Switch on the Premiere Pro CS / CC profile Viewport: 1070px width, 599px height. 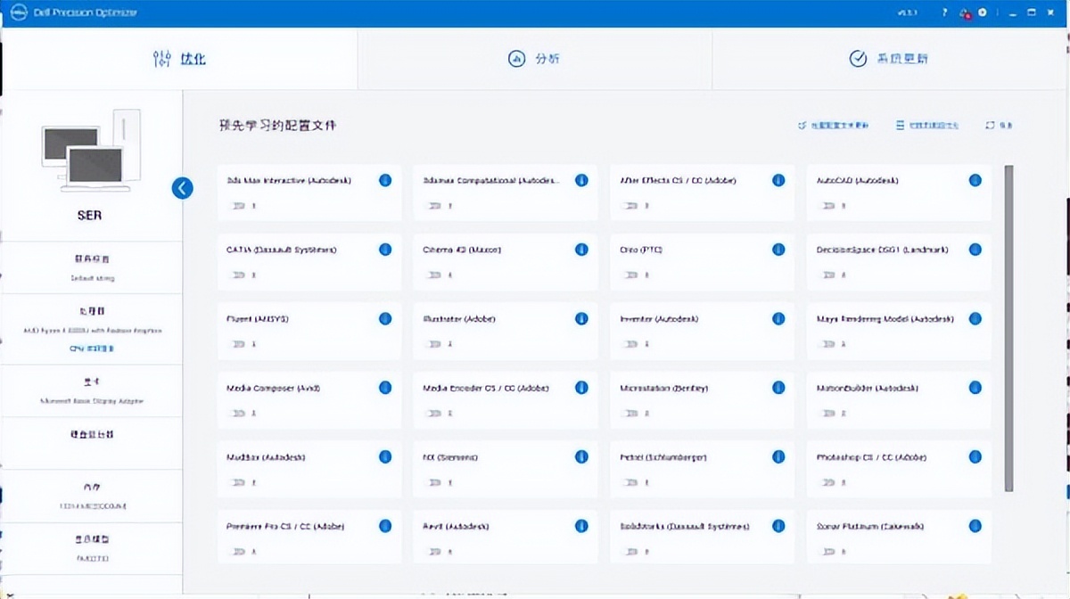point(238,552)
